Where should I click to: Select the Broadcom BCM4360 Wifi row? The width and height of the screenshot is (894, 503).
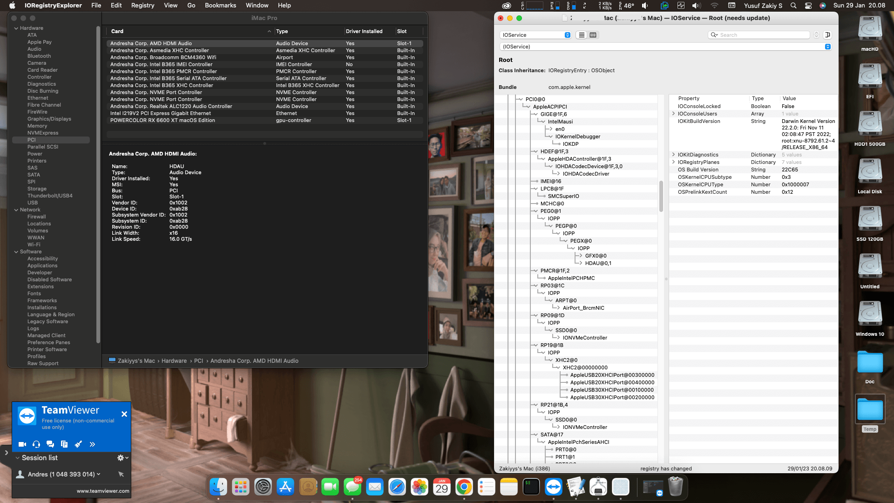[265, 57]
